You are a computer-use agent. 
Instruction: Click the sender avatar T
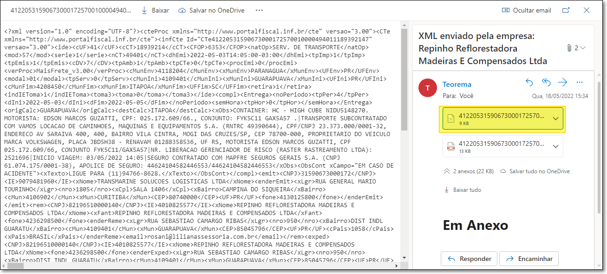[x=427, y=88]
